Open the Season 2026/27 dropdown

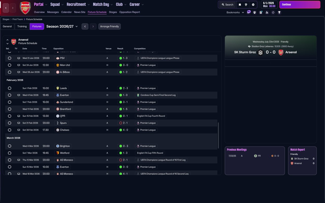pos(62,26)
